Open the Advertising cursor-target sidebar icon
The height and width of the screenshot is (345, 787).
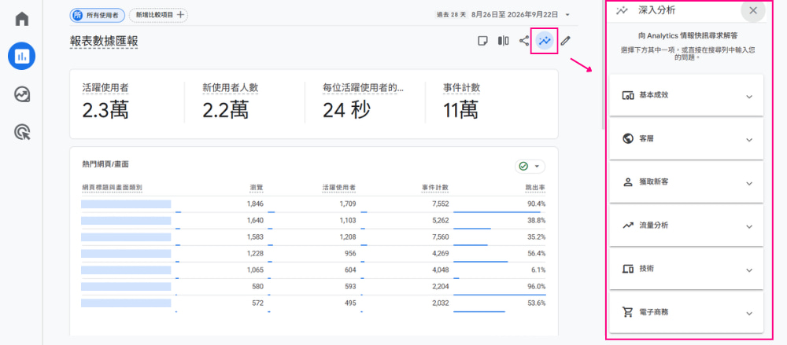click(21, 132)
